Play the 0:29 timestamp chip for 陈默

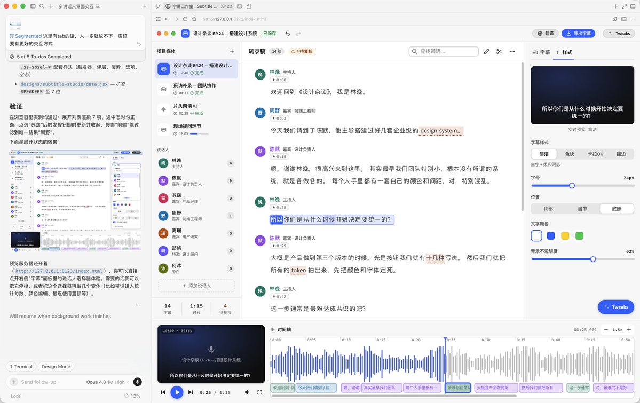coord(279,246)
